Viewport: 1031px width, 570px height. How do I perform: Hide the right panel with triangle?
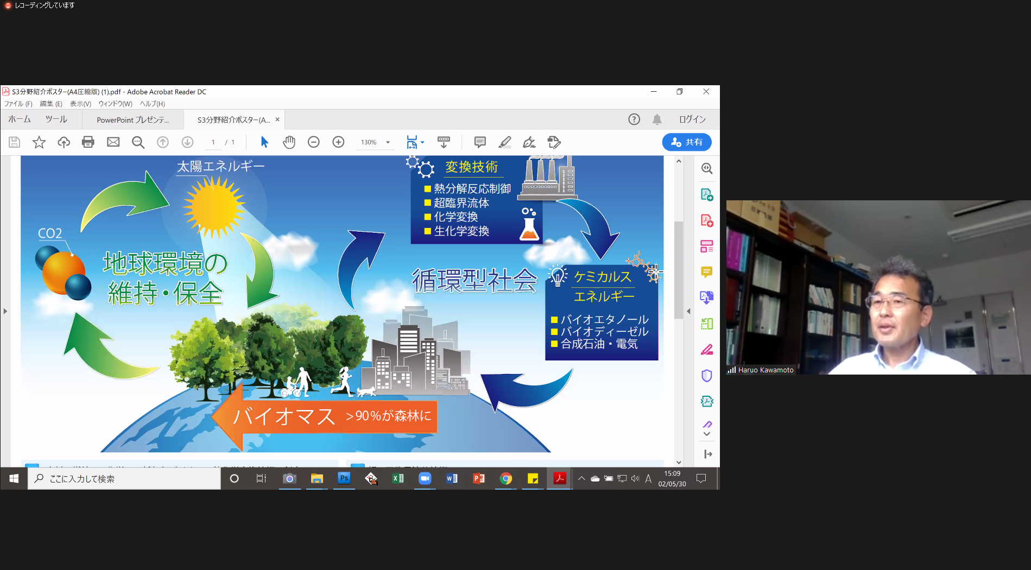pyautogui.click(x=688, y=311)
